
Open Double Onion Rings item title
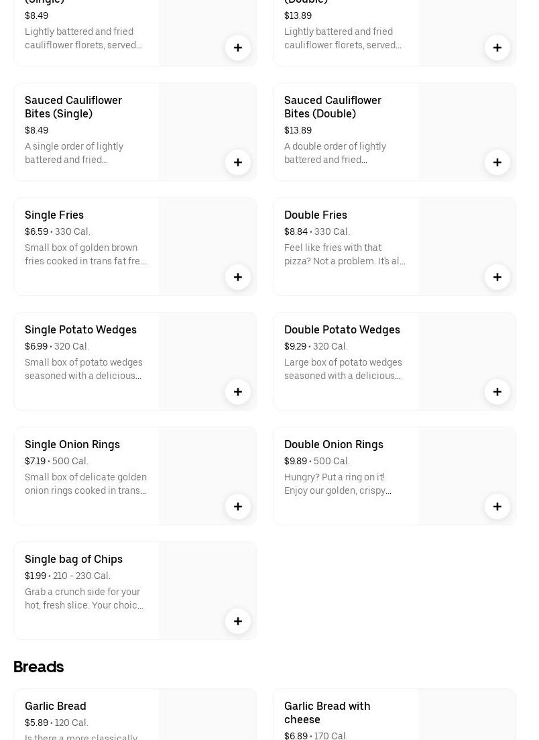pyautogui.click(x=333, y=444)
